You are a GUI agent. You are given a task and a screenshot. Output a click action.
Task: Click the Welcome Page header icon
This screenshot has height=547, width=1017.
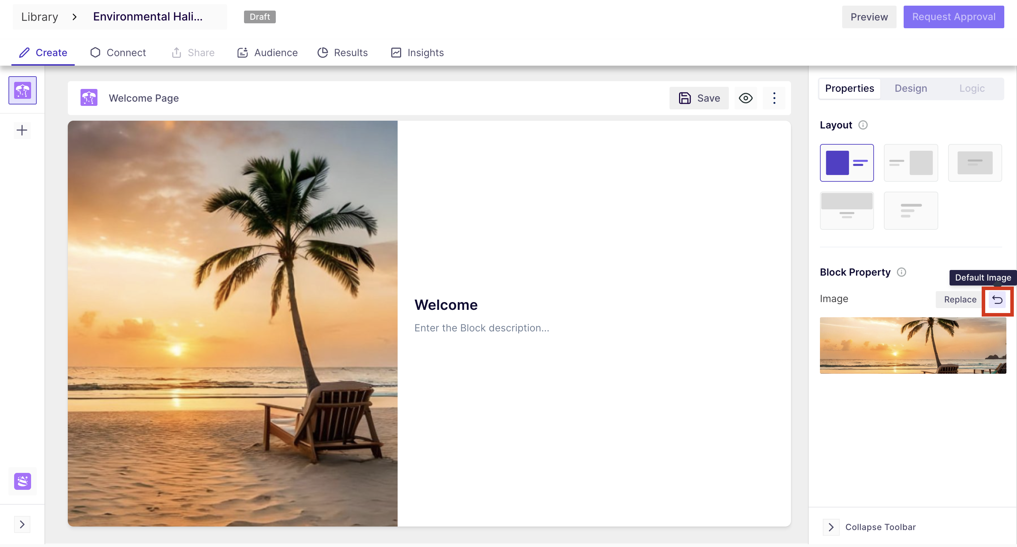coord(89,98)
